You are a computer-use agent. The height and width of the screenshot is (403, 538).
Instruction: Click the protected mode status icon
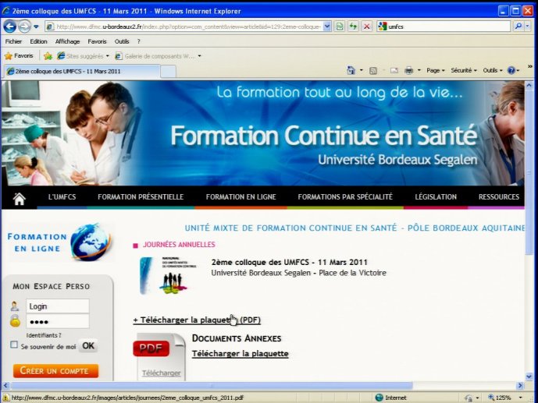(x=469, y=398)
